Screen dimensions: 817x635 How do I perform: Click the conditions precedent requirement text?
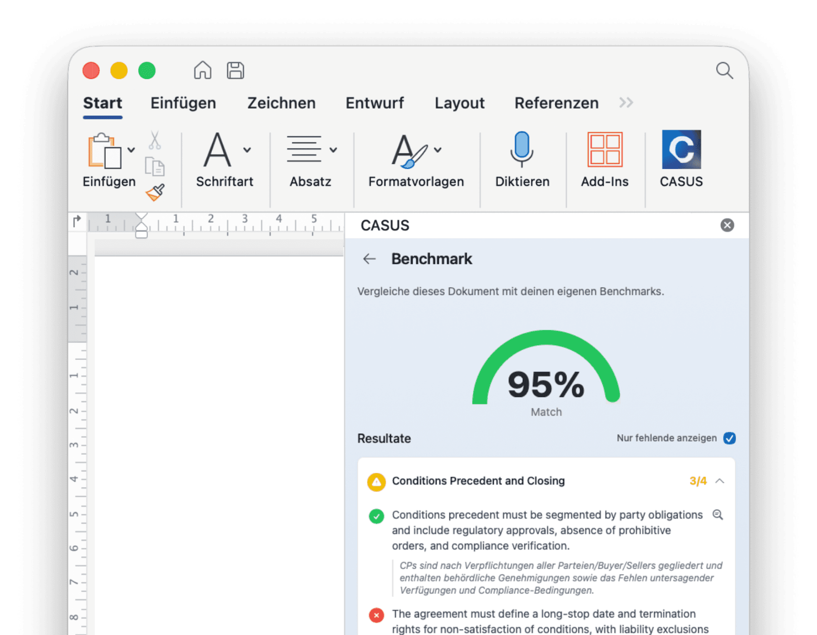click(547, 530)
